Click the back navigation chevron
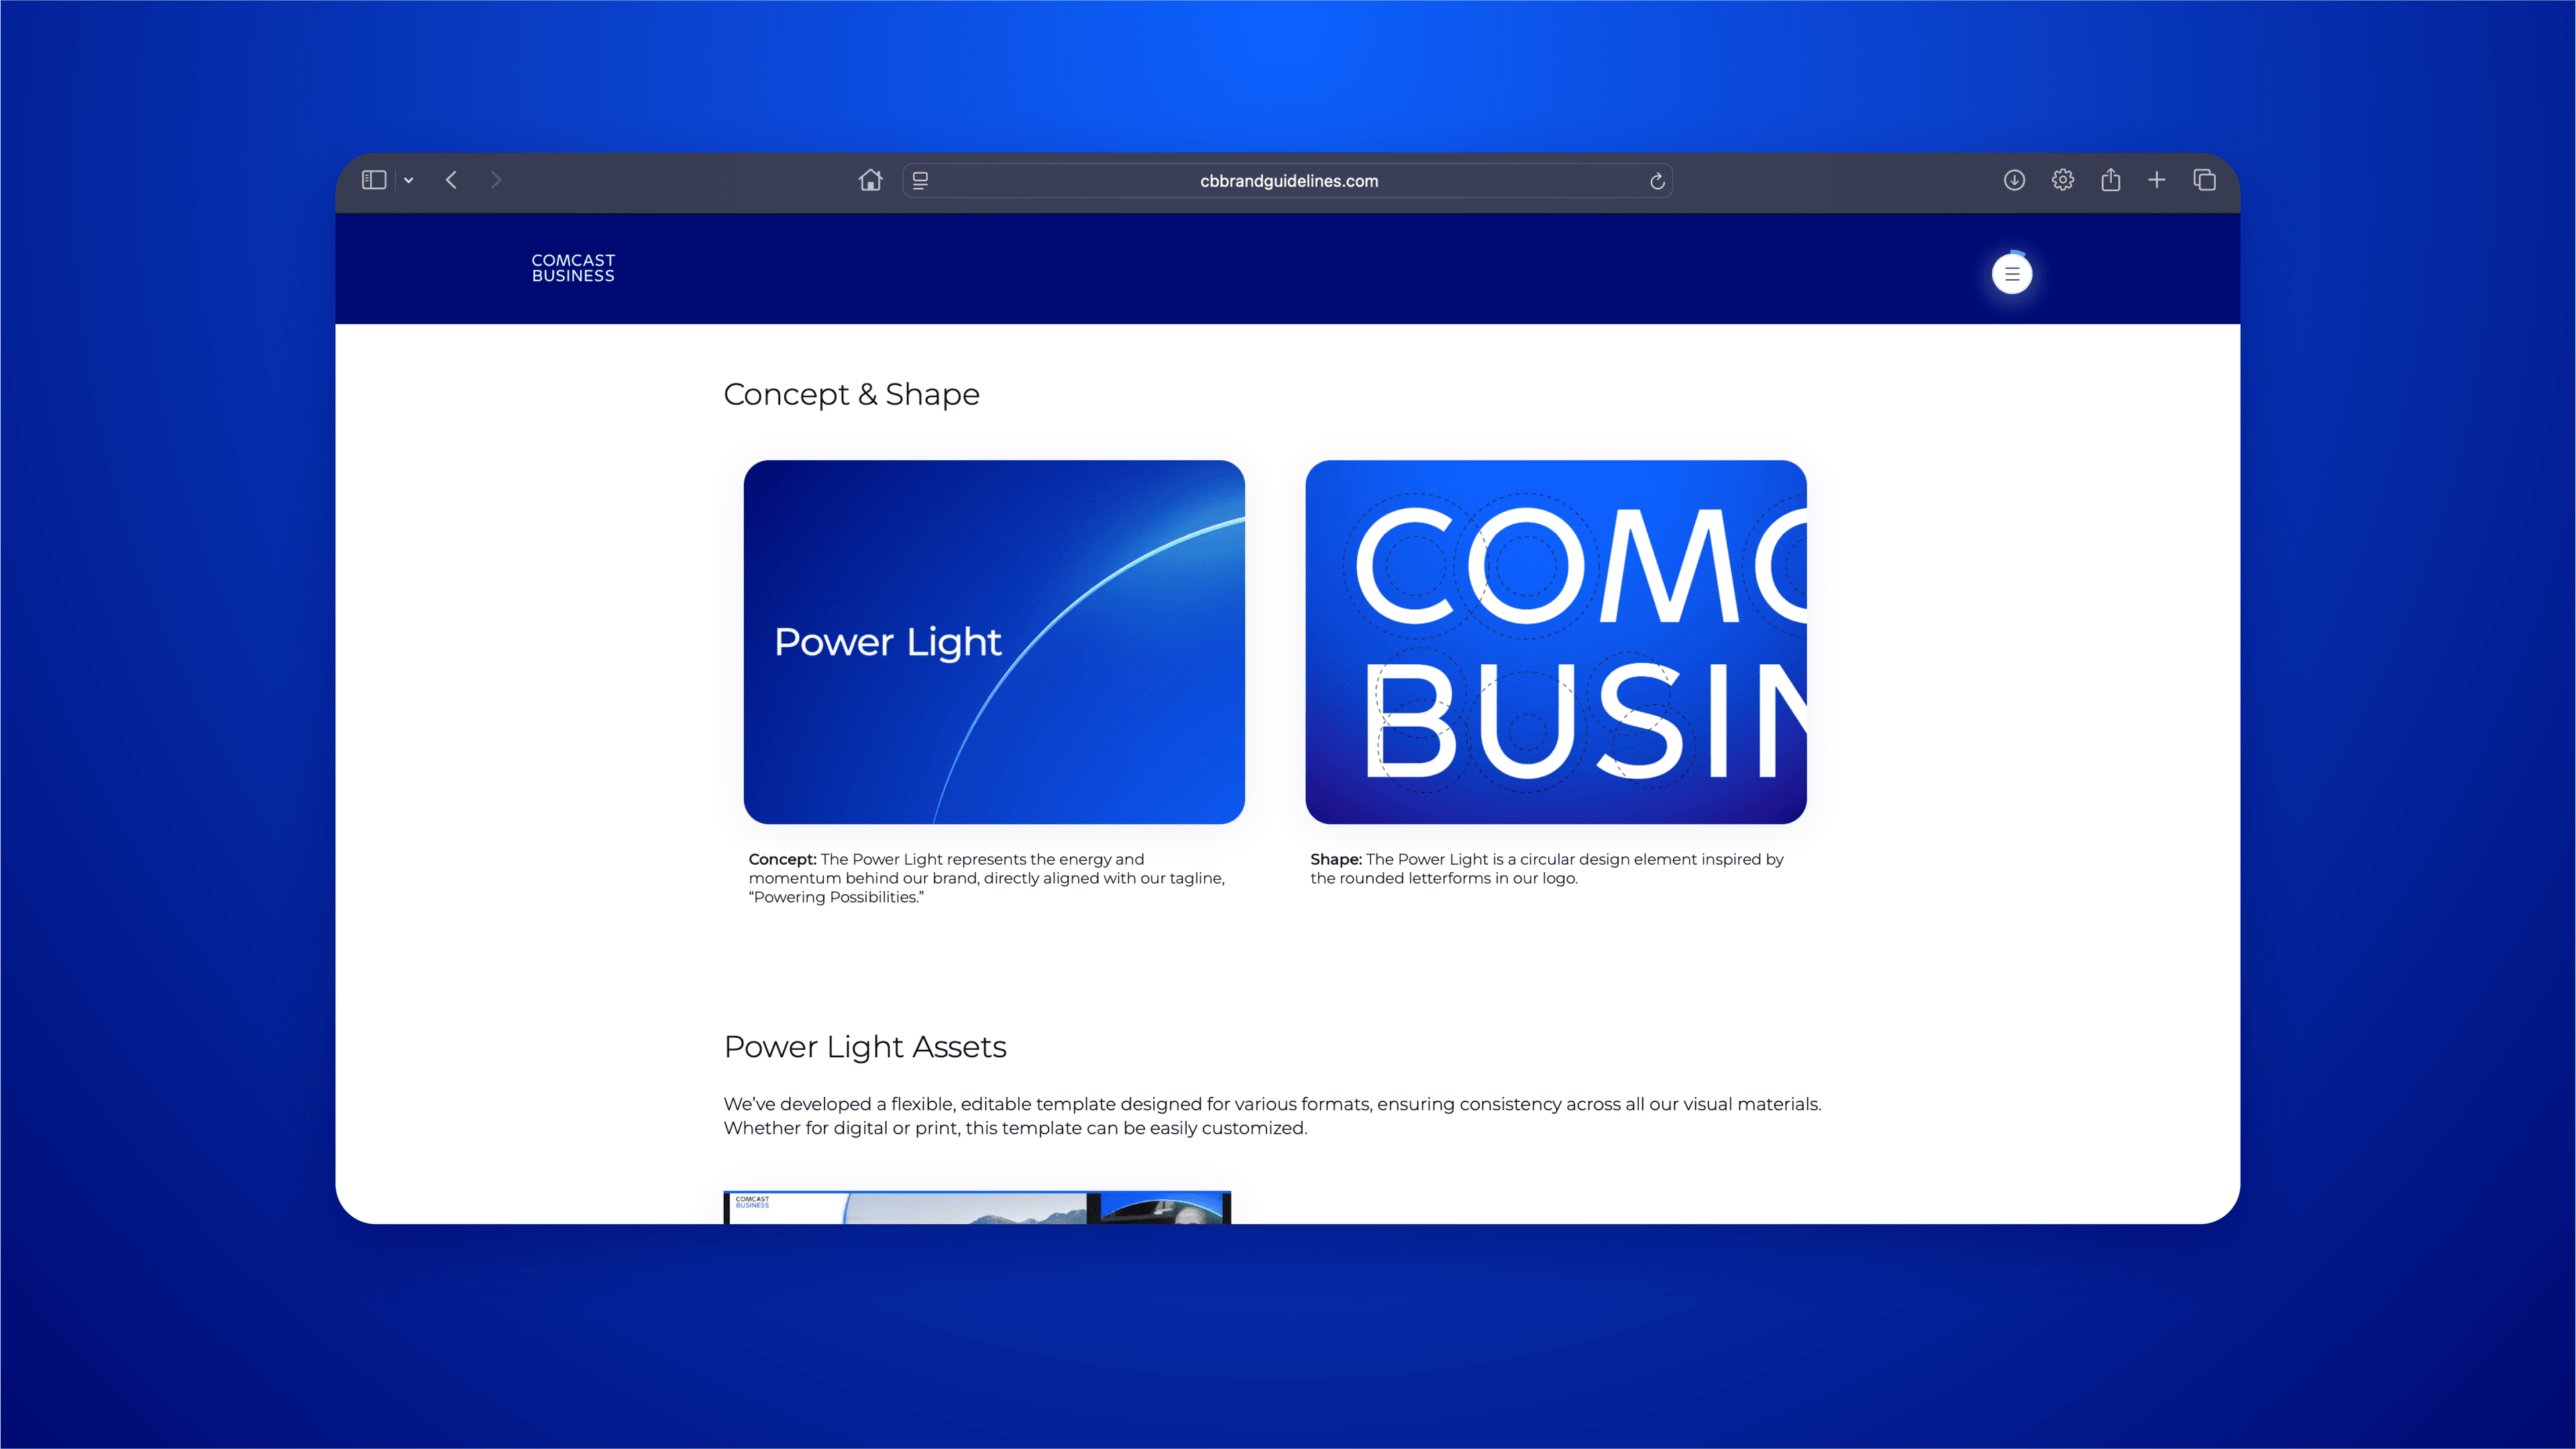 (452, 180)
